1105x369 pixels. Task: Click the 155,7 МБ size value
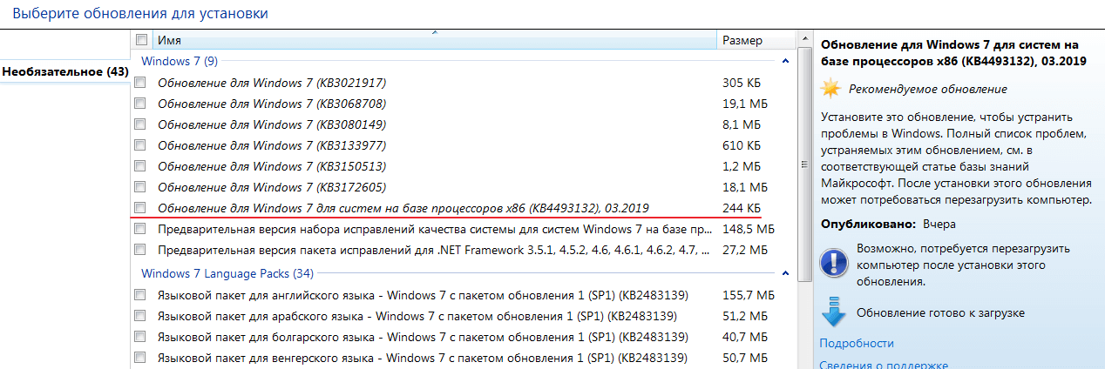coord(748,295)
